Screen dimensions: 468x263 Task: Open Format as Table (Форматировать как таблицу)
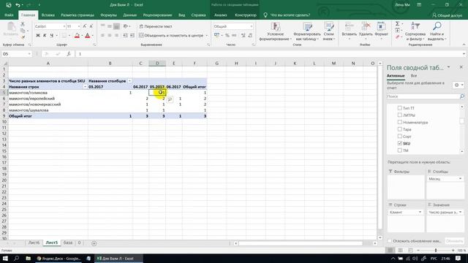[x=307, y=31]
